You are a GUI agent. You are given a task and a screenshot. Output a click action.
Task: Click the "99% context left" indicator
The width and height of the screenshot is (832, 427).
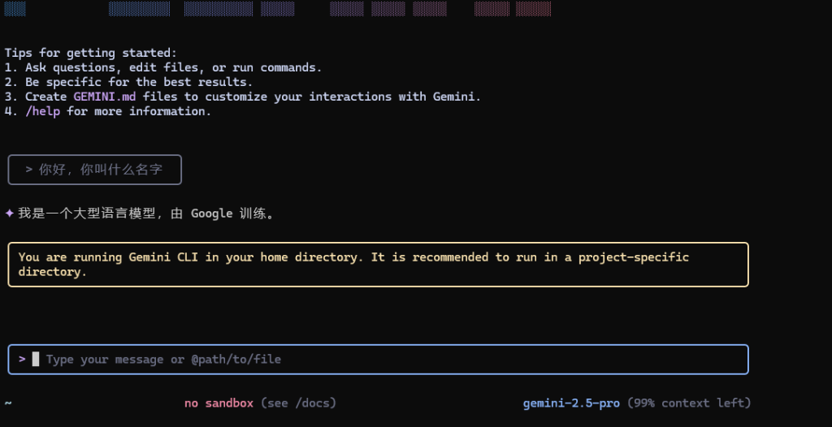689,403
